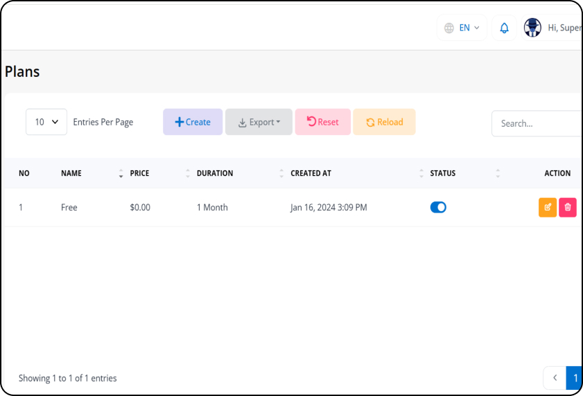Click into the Search field

(537, 123)
